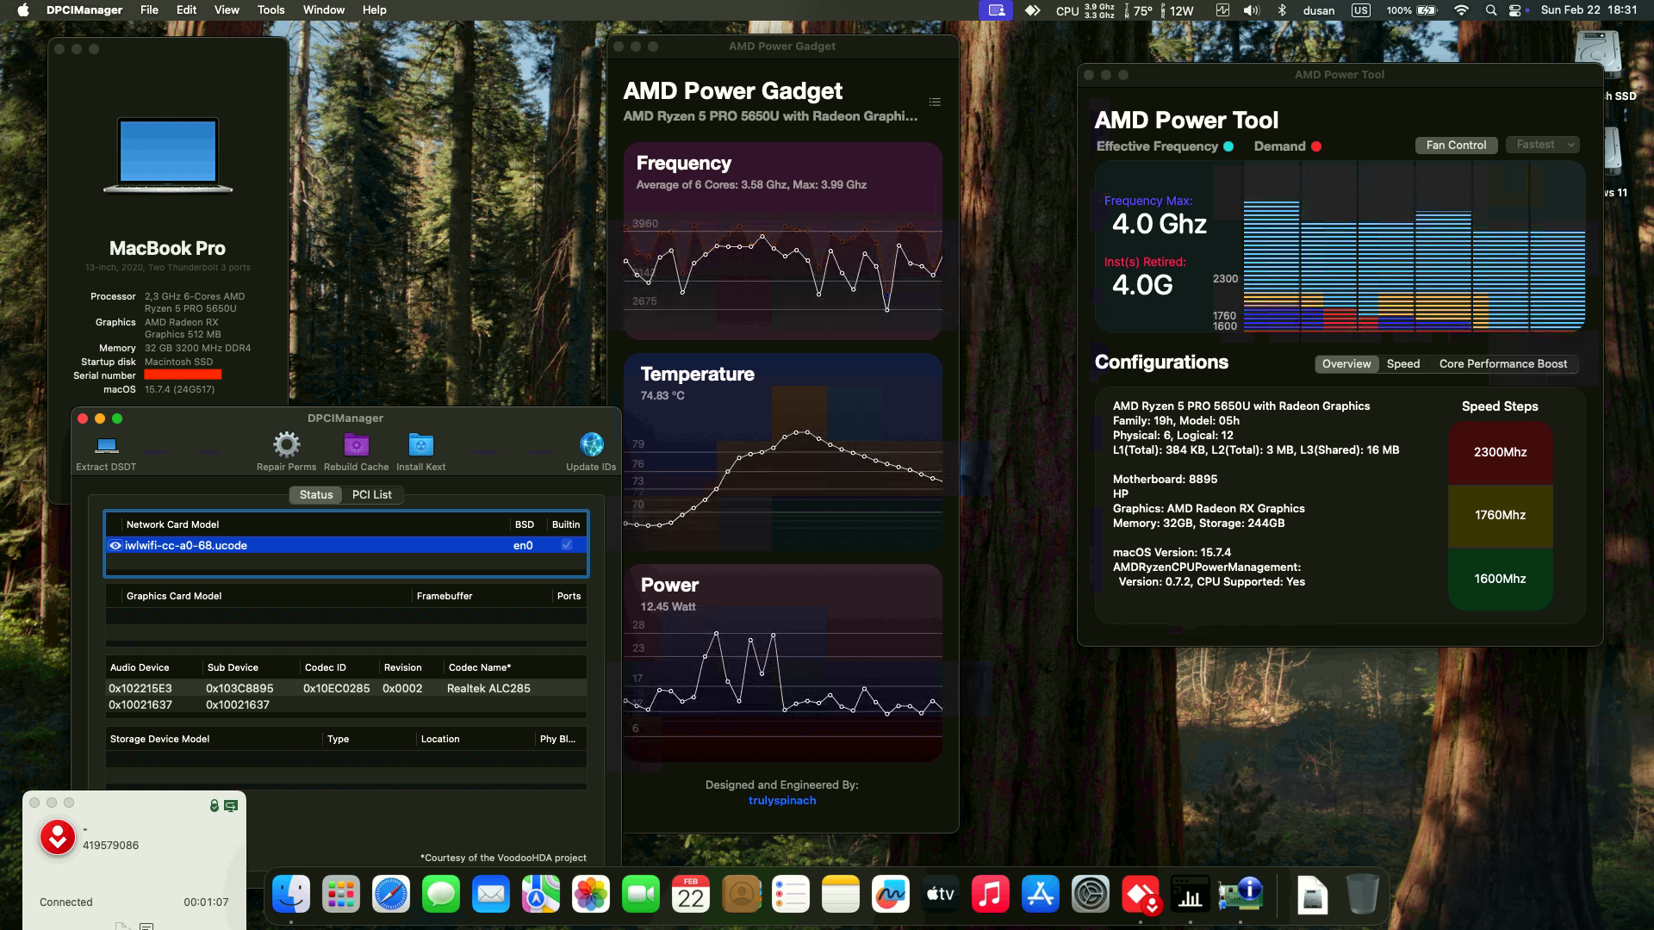
Task: Toggle eye icon on iwlwifi-cc-a0-68.ucode row
Action: coord(115,545)
